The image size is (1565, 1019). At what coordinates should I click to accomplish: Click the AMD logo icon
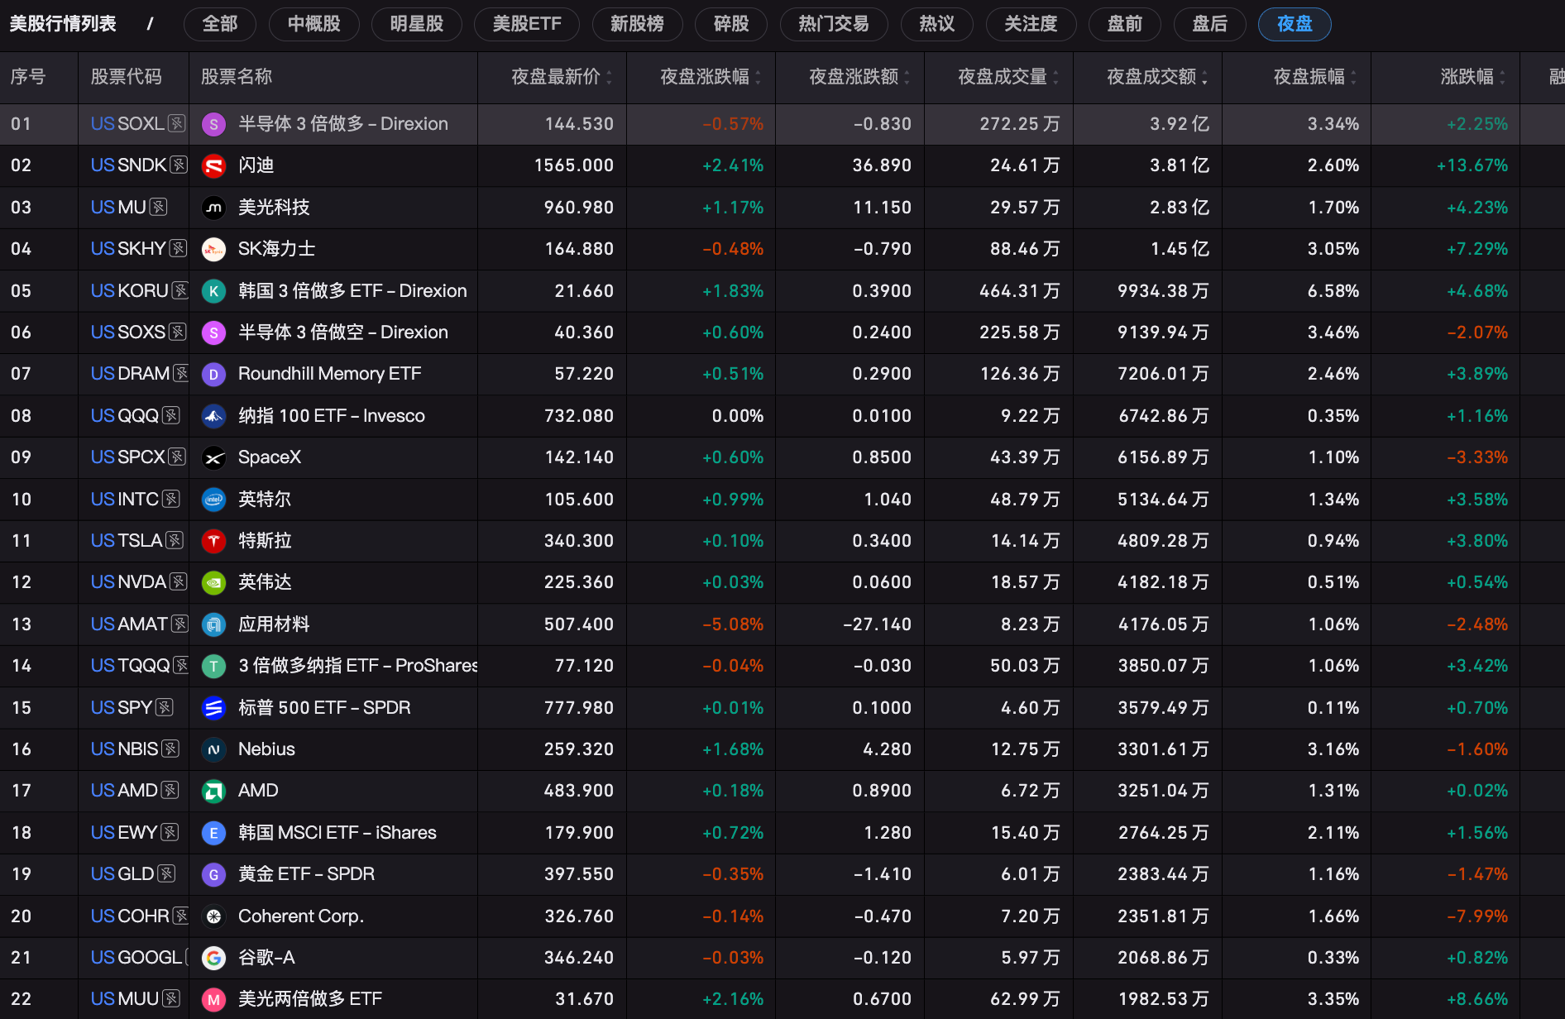213,792
